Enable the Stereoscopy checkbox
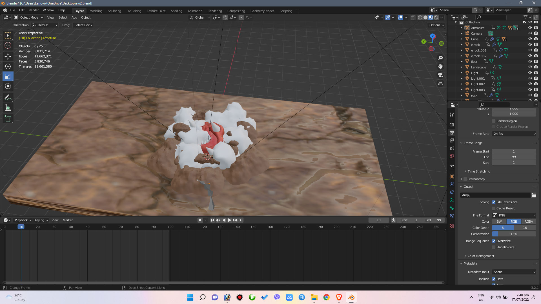The height and width of the screenshot is (304, 541). [x=465, y=179]
